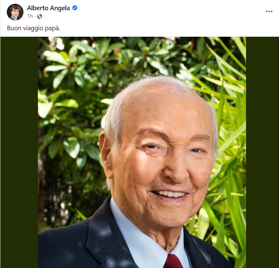Click the dark green right margin of photo
Screen dimensions: 279x268
(262, 152)
